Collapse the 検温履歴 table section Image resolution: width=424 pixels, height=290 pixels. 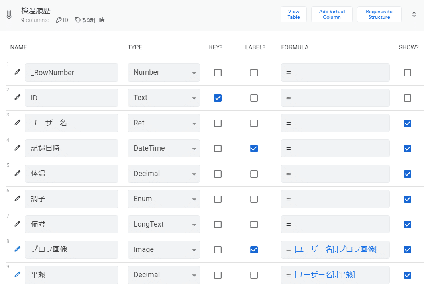(x=414, y=15)
